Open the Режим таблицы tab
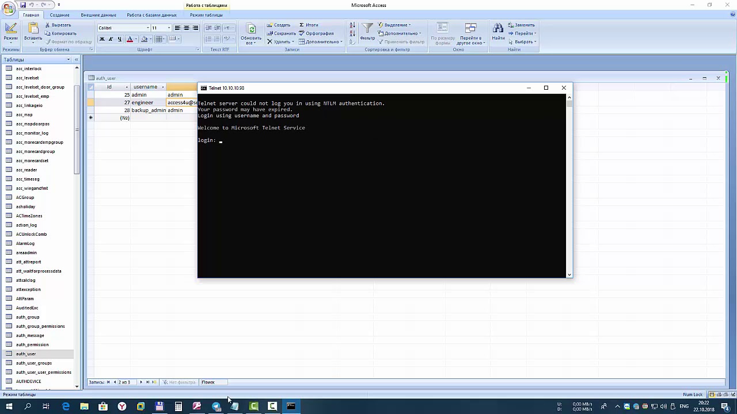Screen dimensions: 737x414 (206, 15)
